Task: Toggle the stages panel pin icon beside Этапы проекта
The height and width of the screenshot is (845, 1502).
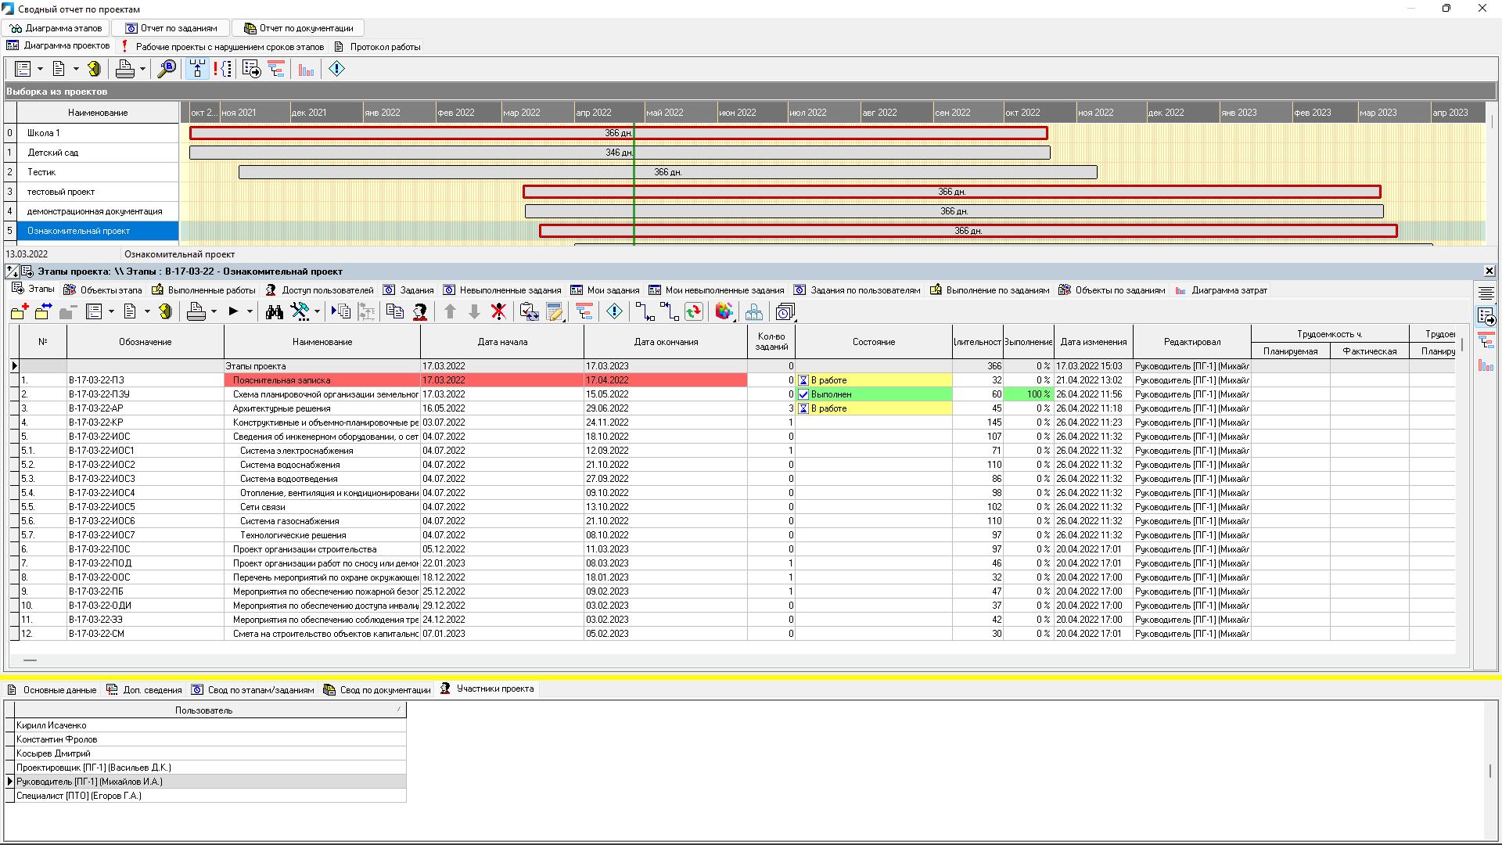Action: point(12,271)
